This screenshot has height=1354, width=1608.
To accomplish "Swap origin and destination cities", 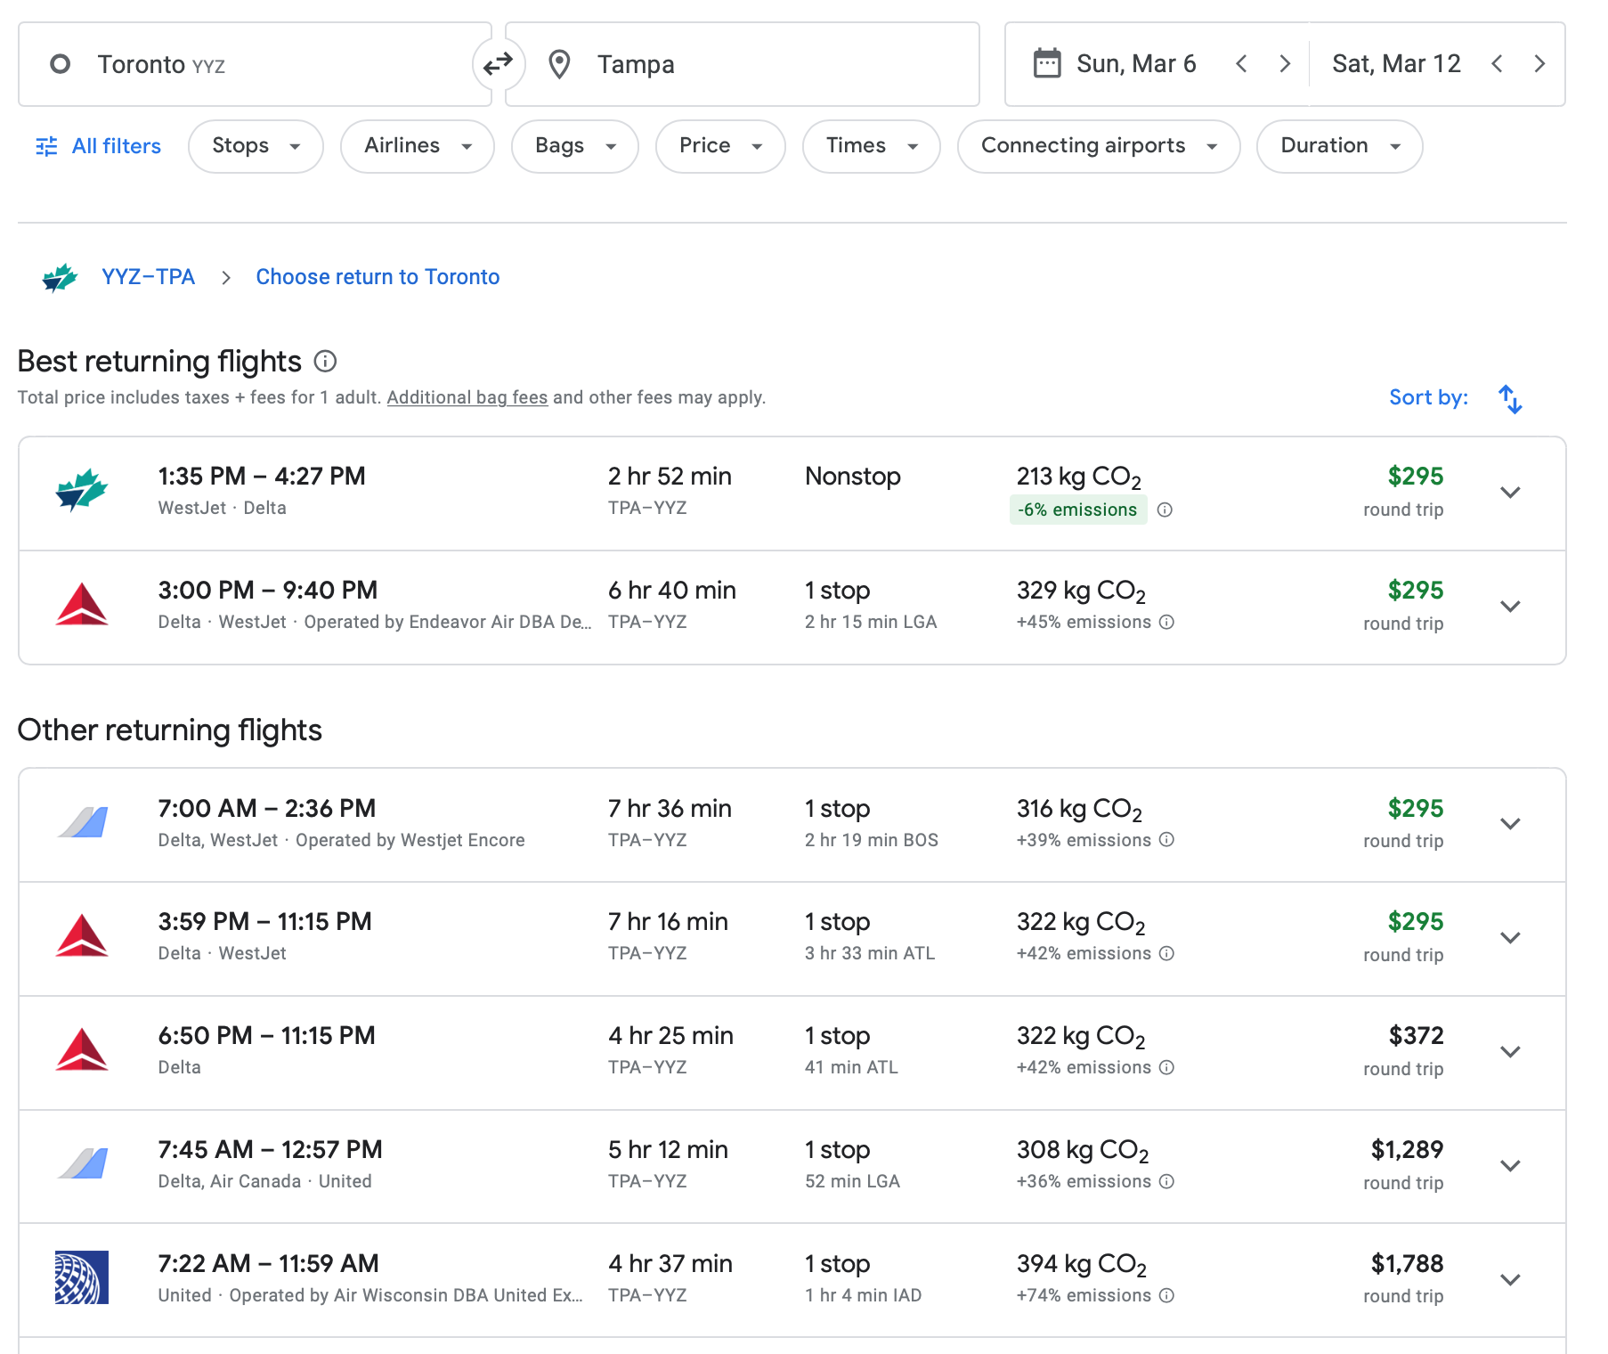I will [x=498, y=64].
